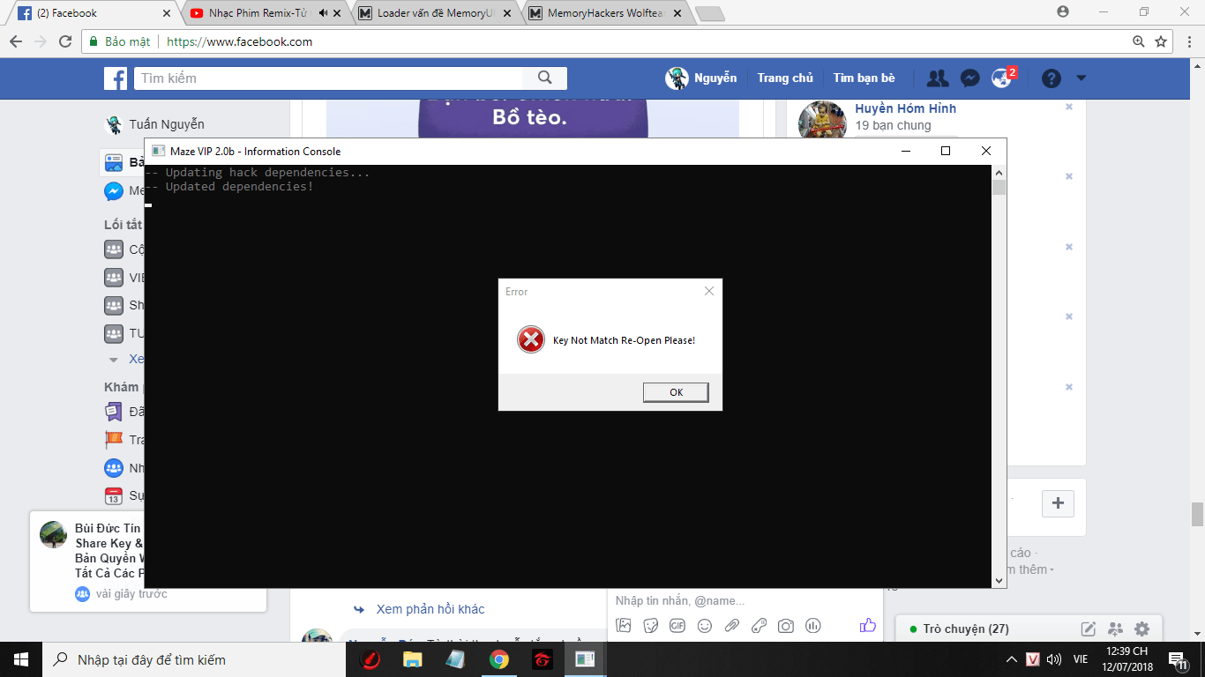Open the Nguyễn profile link in the header
1205x677 pixels.
coord(701,78)
